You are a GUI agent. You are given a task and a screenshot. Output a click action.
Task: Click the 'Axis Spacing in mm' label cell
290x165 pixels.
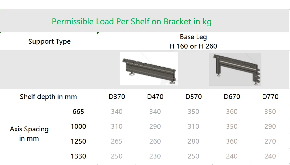click(29, 134)
